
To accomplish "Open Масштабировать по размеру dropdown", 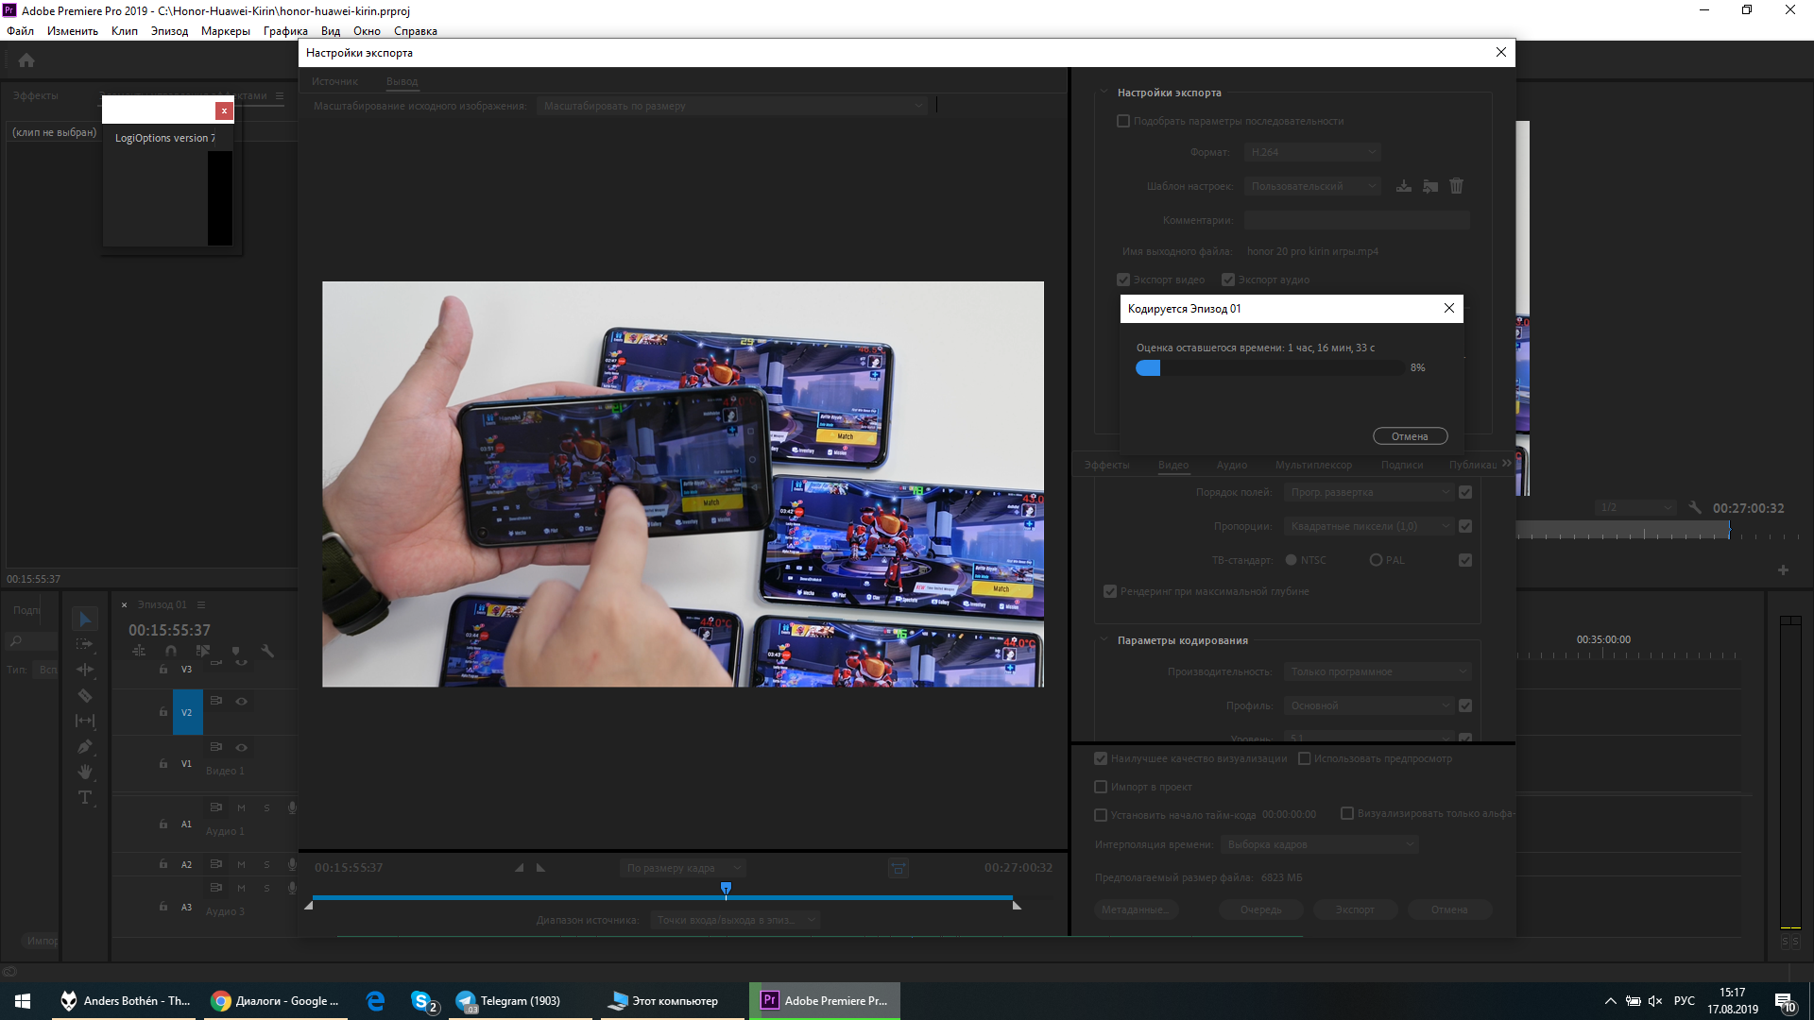I will point(732,106).
